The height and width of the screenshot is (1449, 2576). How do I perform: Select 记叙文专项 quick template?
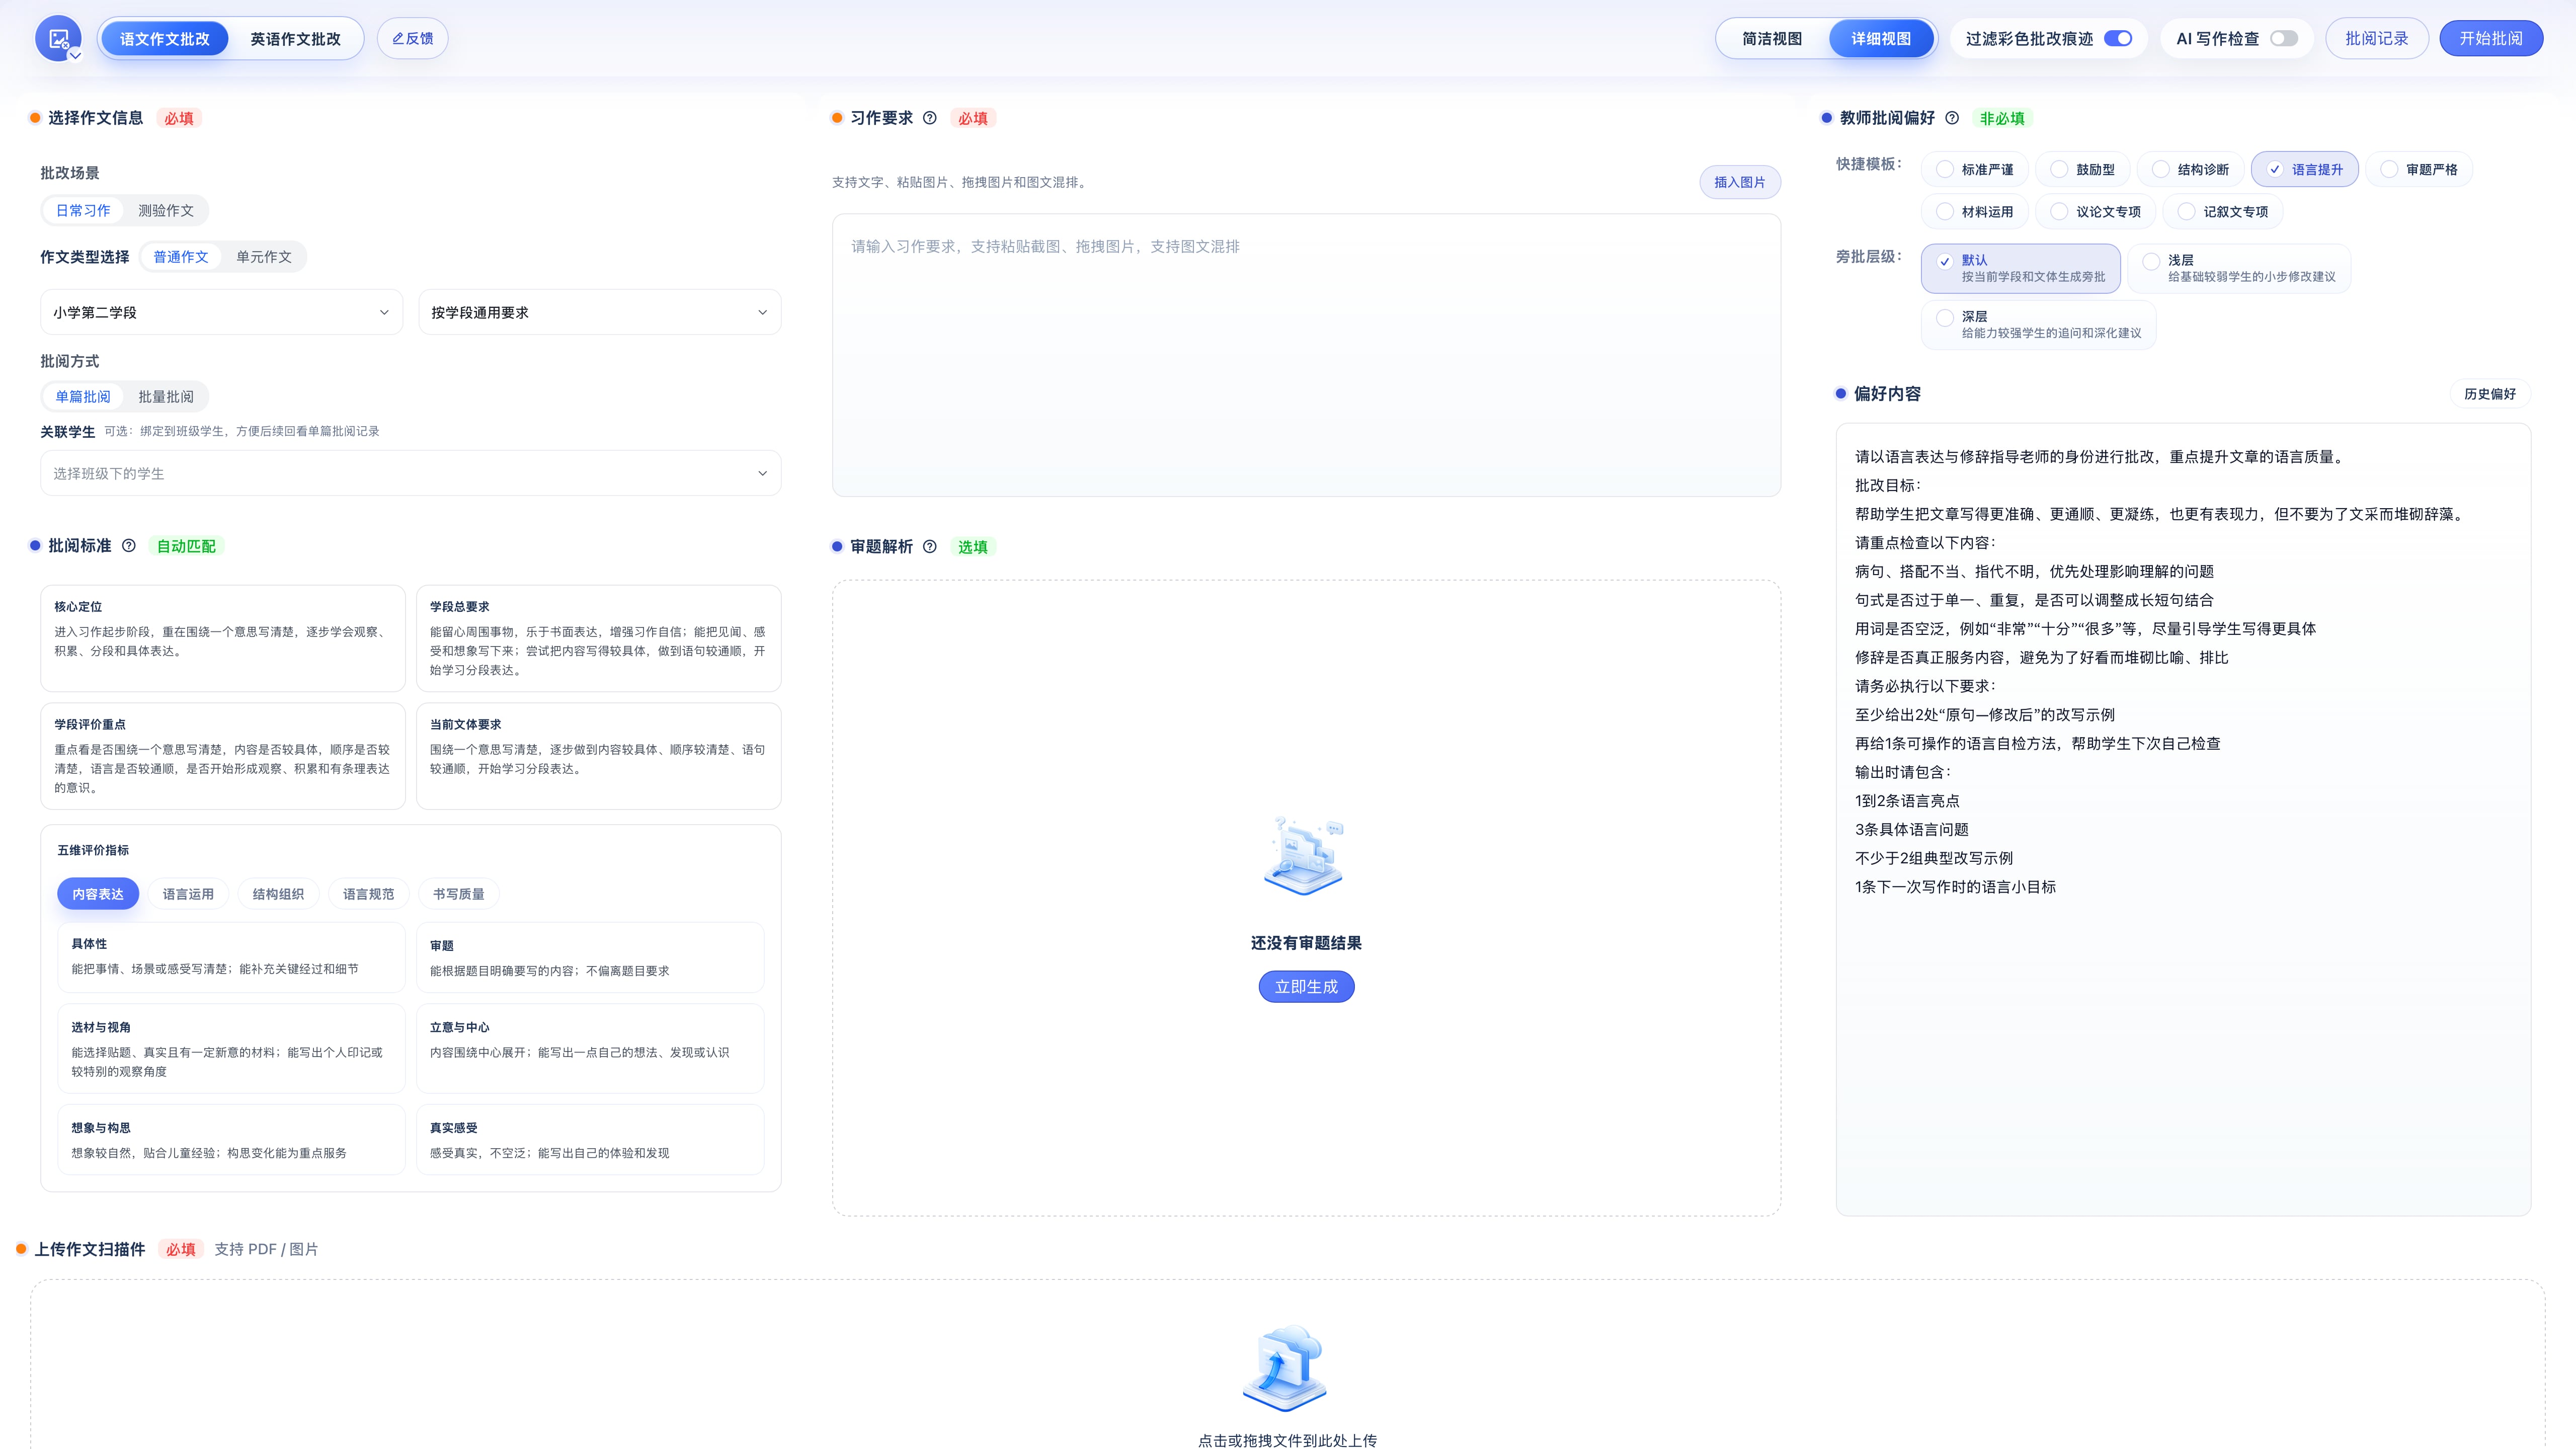click(x=2223, y=211)
